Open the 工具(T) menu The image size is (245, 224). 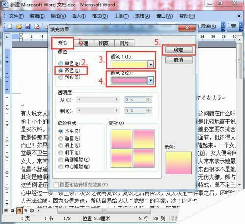pyautogui.click(x=122, y=16)
